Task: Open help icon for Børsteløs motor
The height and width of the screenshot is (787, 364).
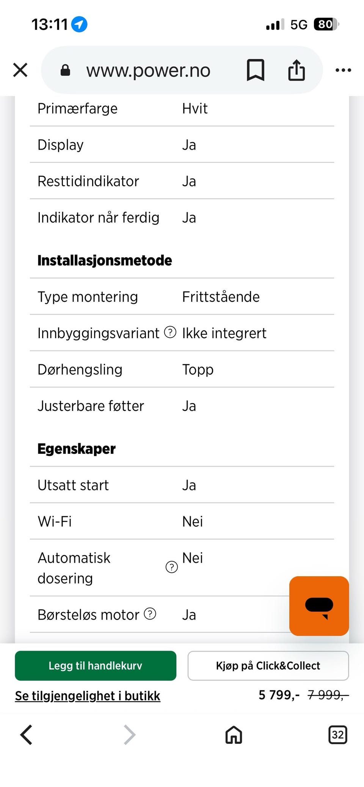Action: 150,614
